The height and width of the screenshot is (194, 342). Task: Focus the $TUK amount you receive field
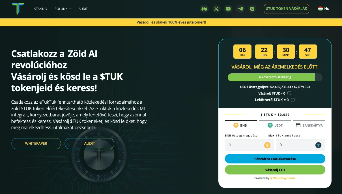[301, 145]
